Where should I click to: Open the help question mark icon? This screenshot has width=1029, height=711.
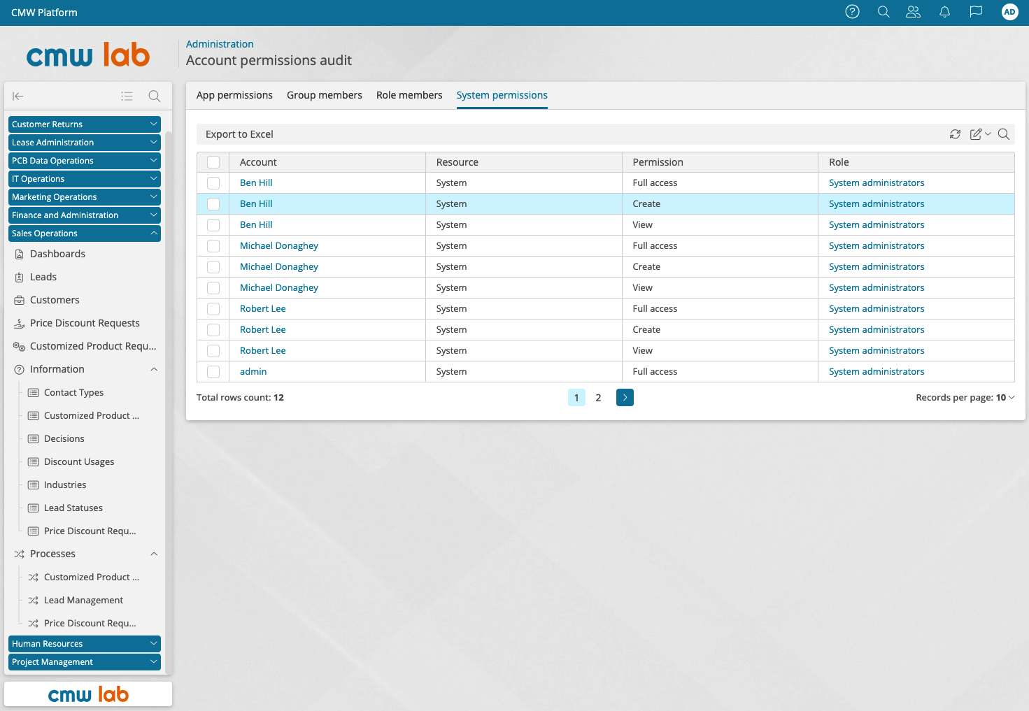tap(852, 12)
